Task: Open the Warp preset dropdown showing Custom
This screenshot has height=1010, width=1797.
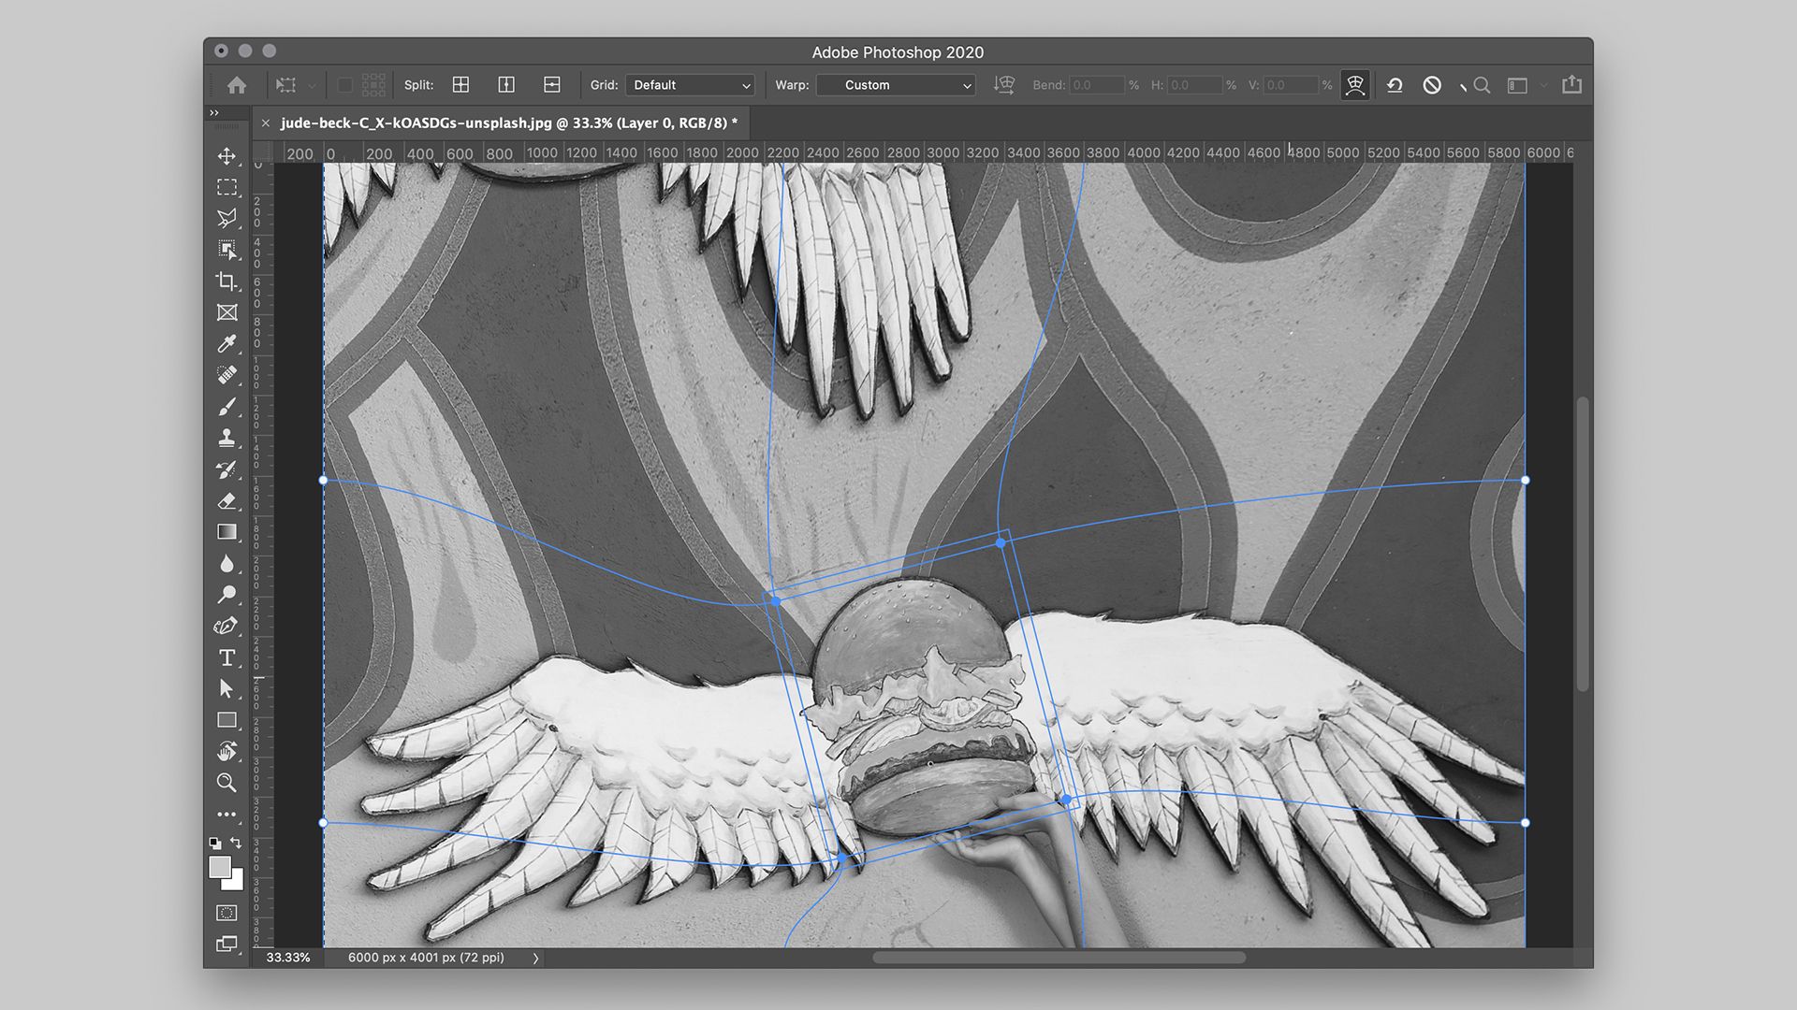Action: [894, 84]
